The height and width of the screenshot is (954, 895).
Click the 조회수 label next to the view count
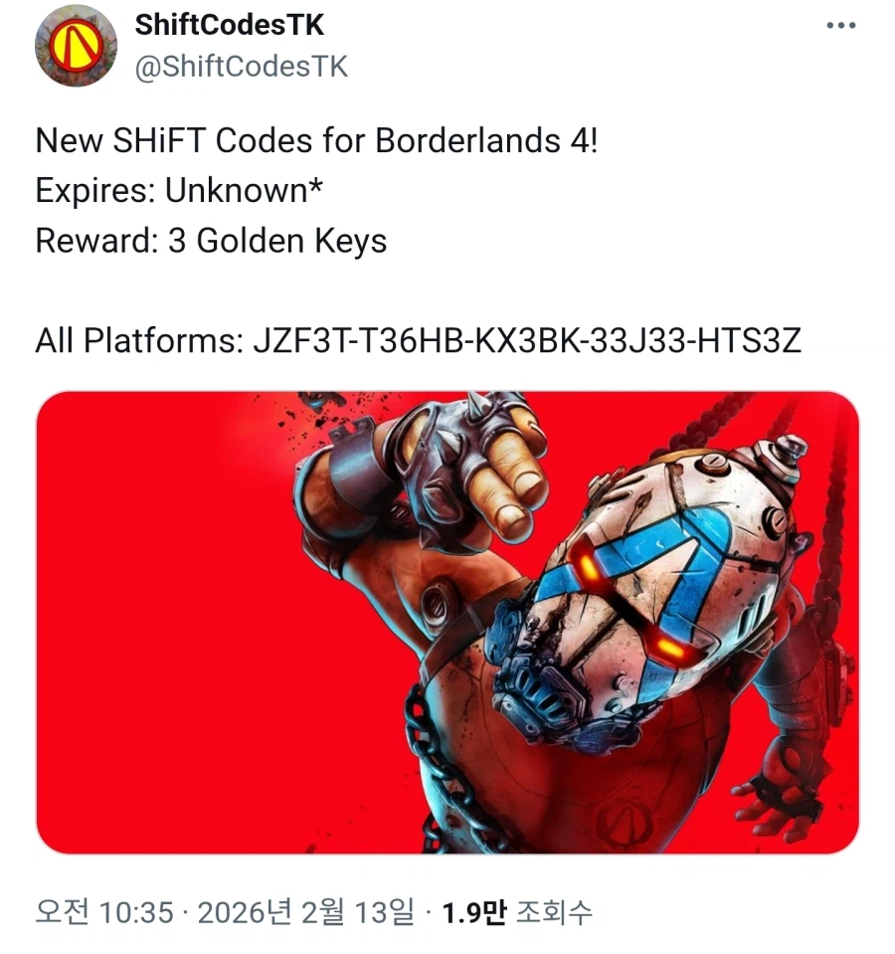pos(554,912)
